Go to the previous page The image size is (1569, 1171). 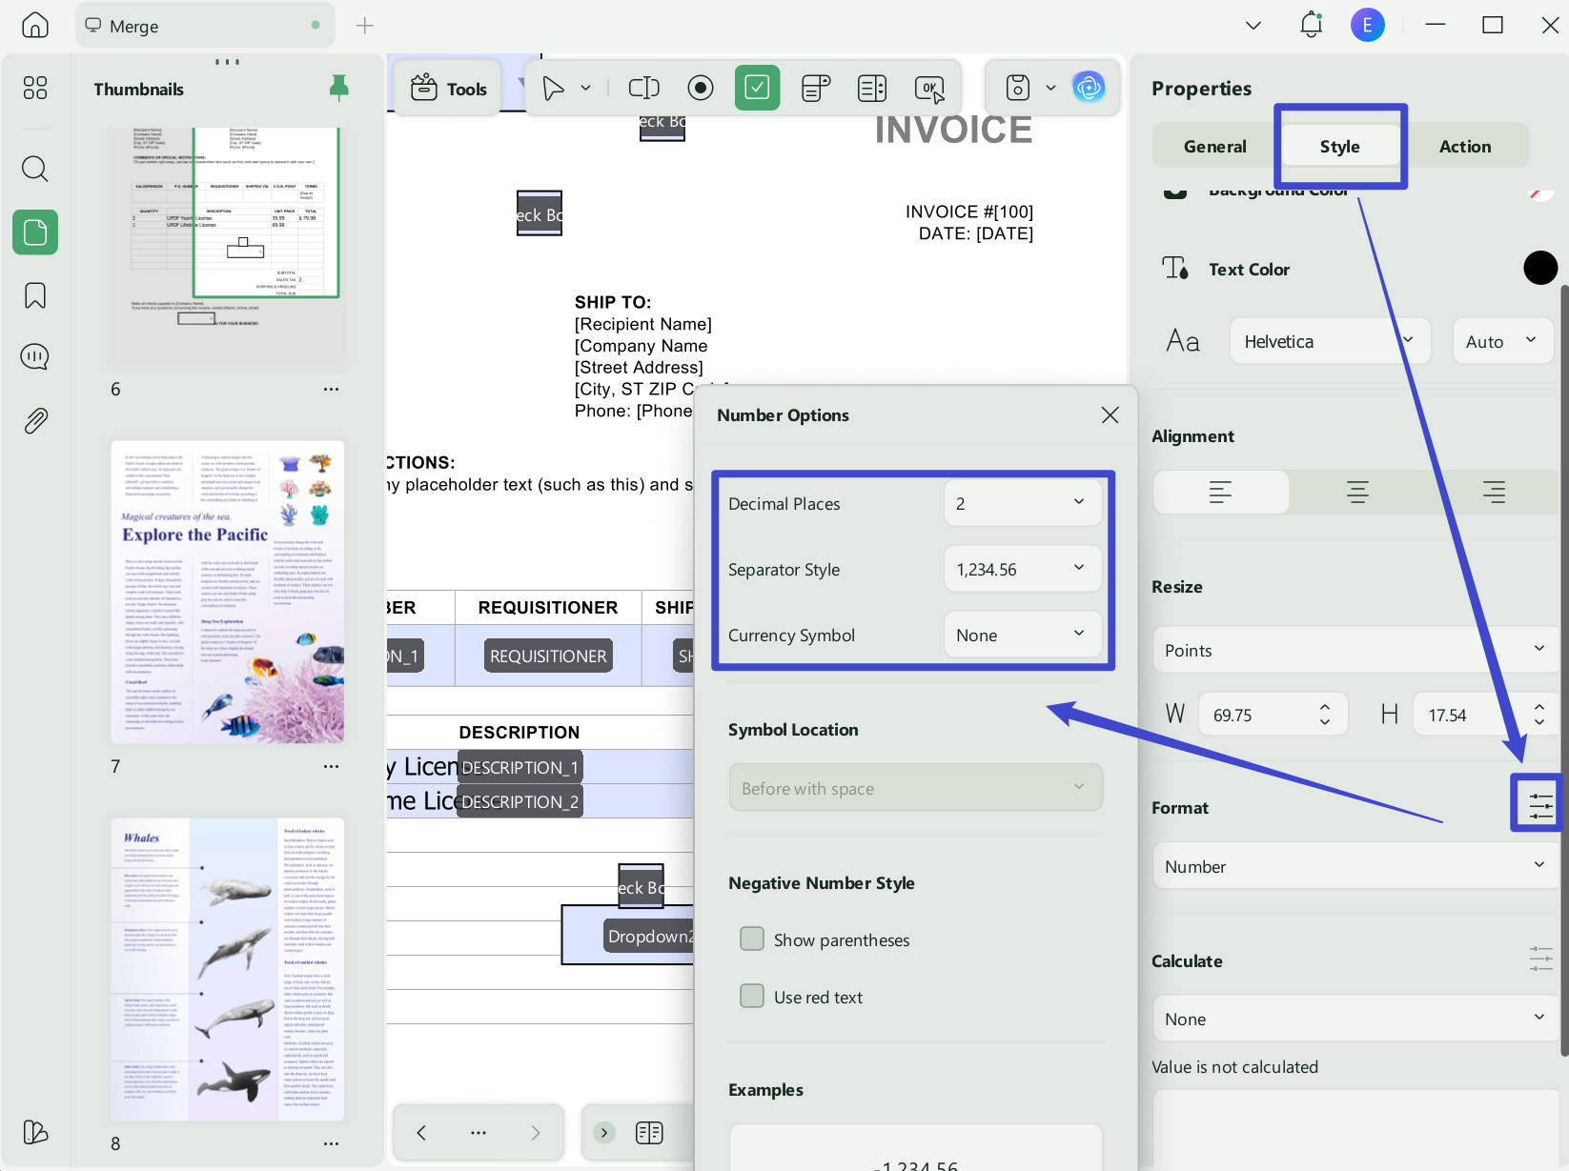pos(421,1133)
